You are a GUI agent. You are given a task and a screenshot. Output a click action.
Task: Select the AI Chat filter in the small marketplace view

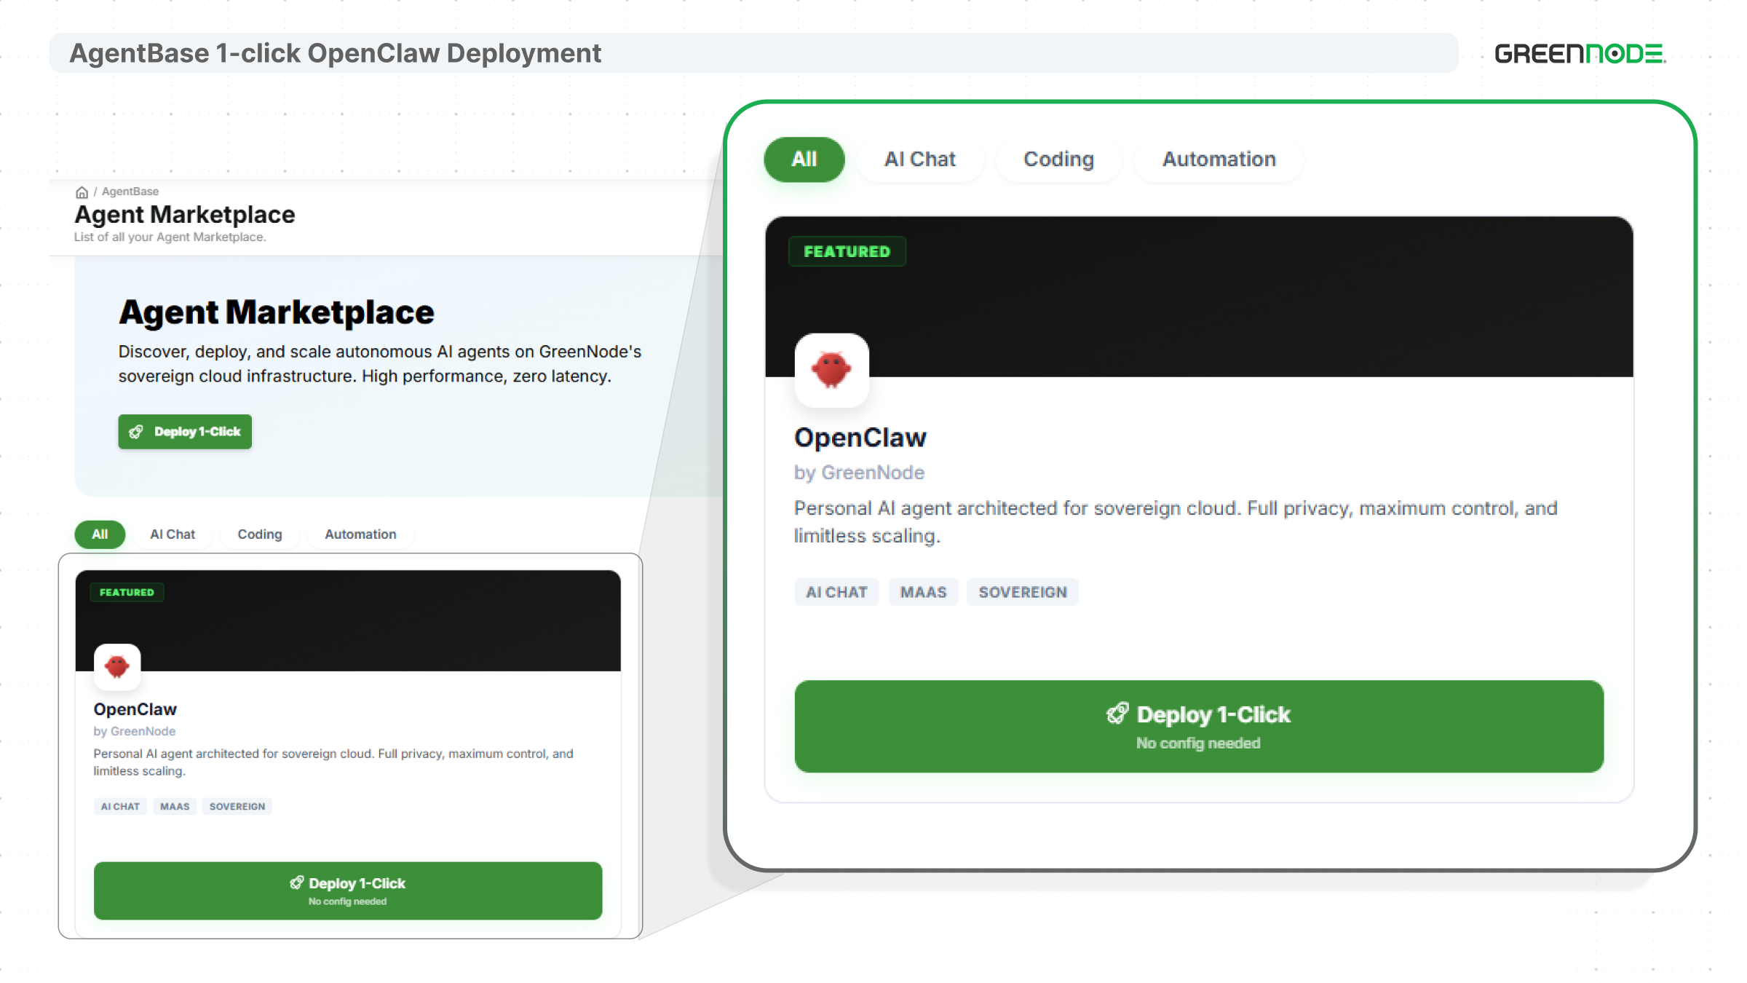(x=173, y=534)
